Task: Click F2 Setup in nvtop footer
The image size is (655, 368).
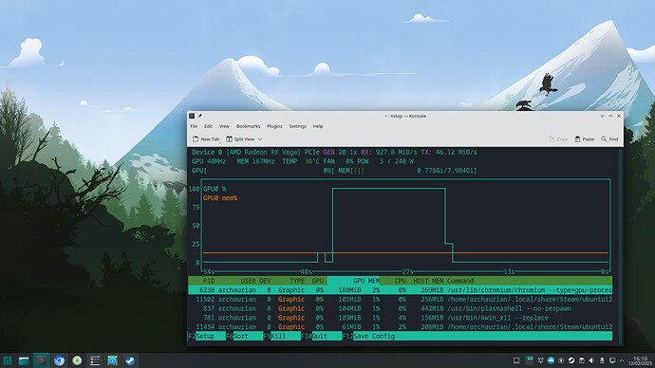Action: pos(207,336)
